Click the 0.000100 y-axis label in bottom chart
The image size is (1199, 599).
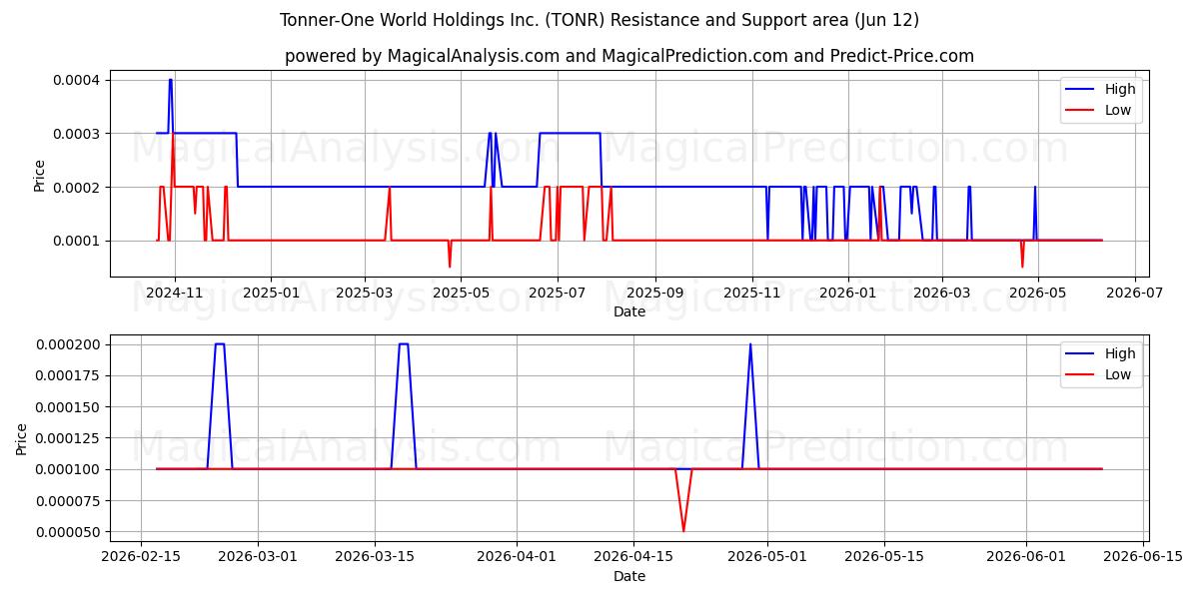(x=66, y=469)
